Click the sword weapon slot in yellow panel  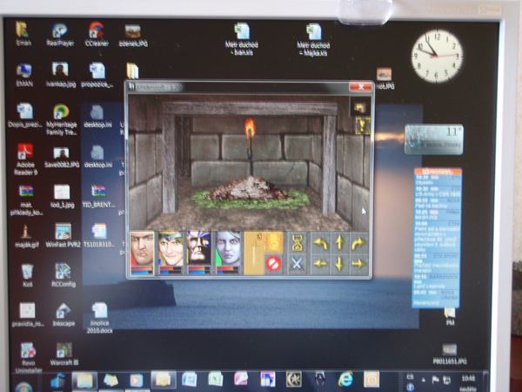pos(254,253)
